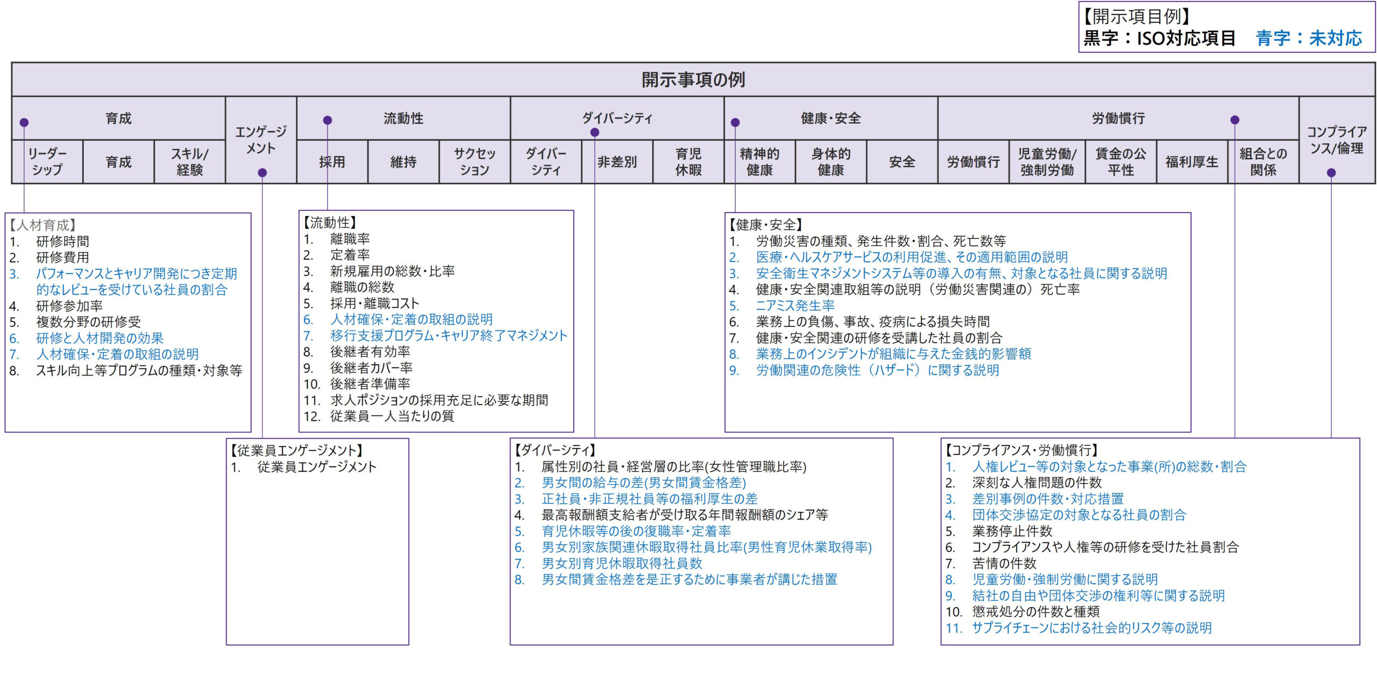The image size is (1377, 681).
Task: Click the 開示事項の例 title bar
Action: coord(693,80)
